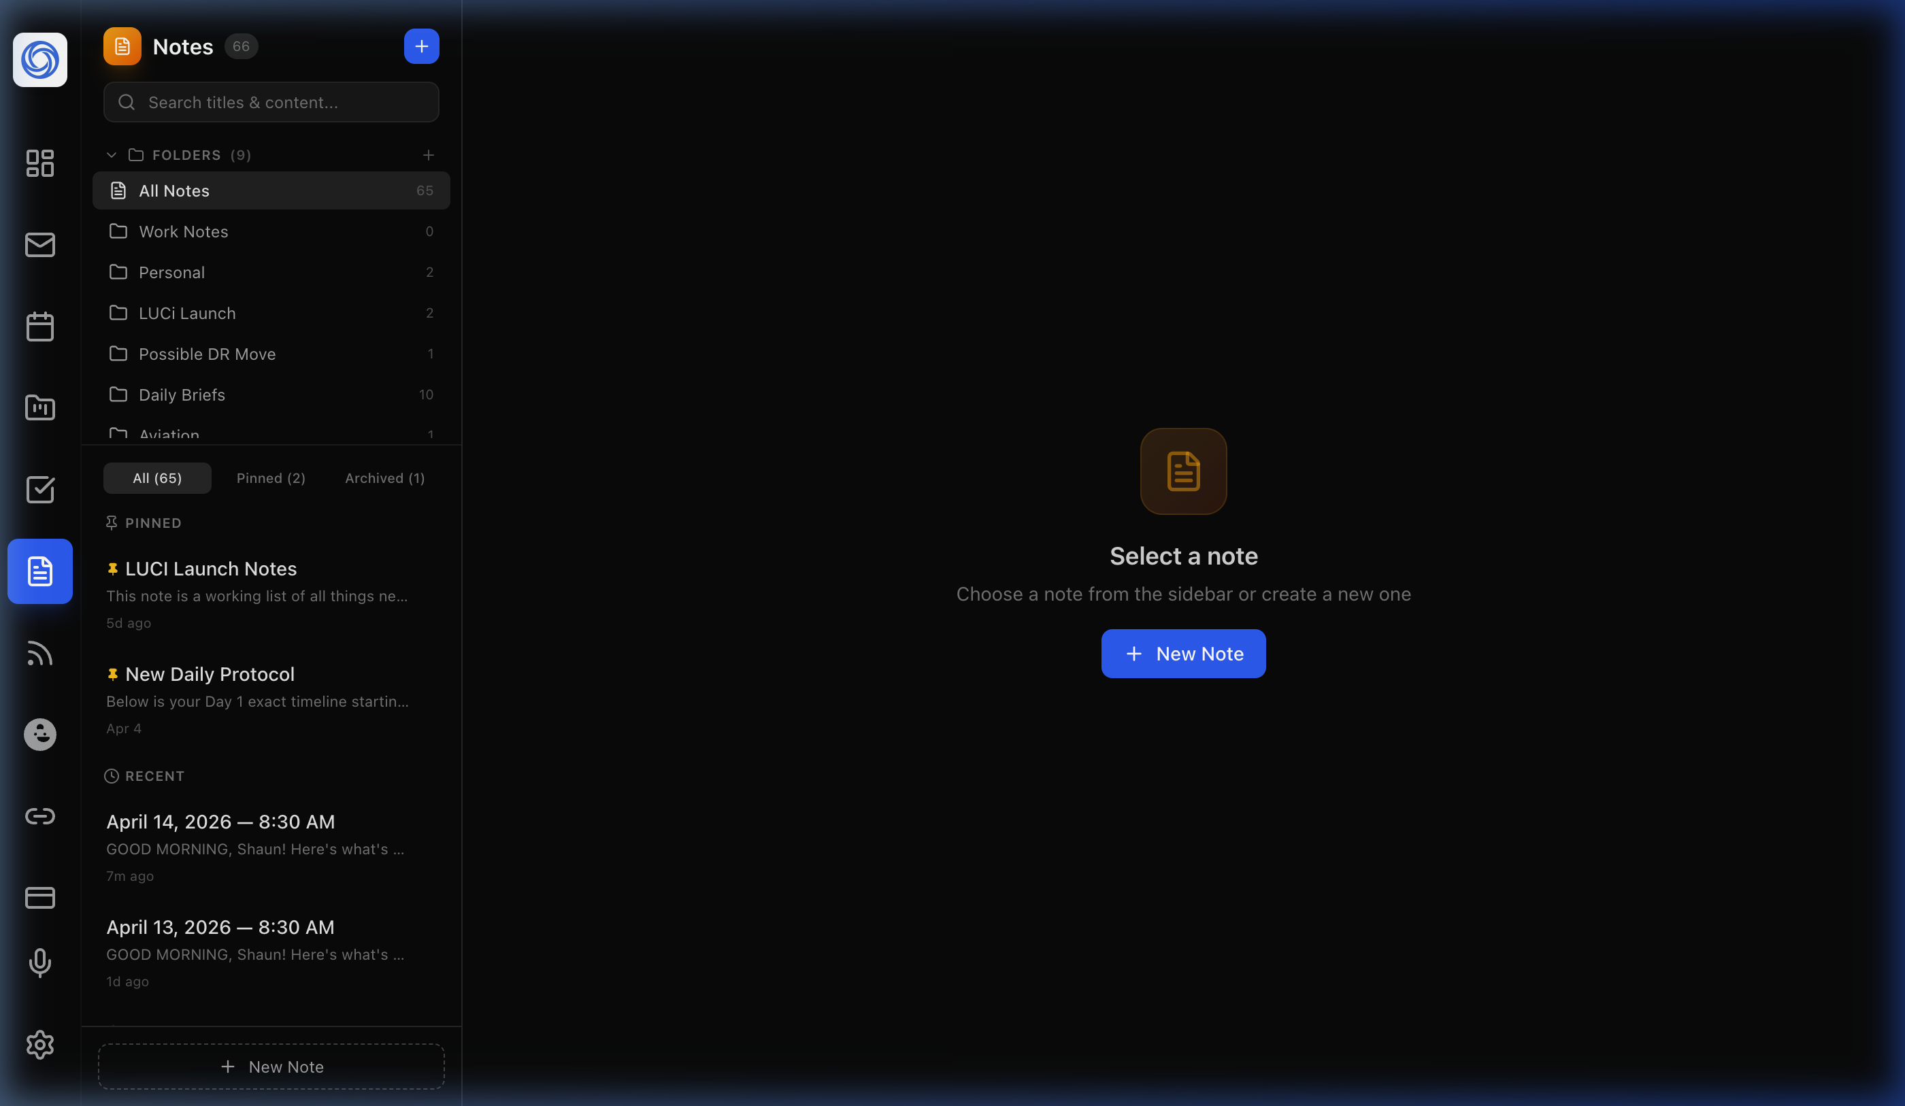
Task: Click the dashed New Note button
Action: [271, 1067]
